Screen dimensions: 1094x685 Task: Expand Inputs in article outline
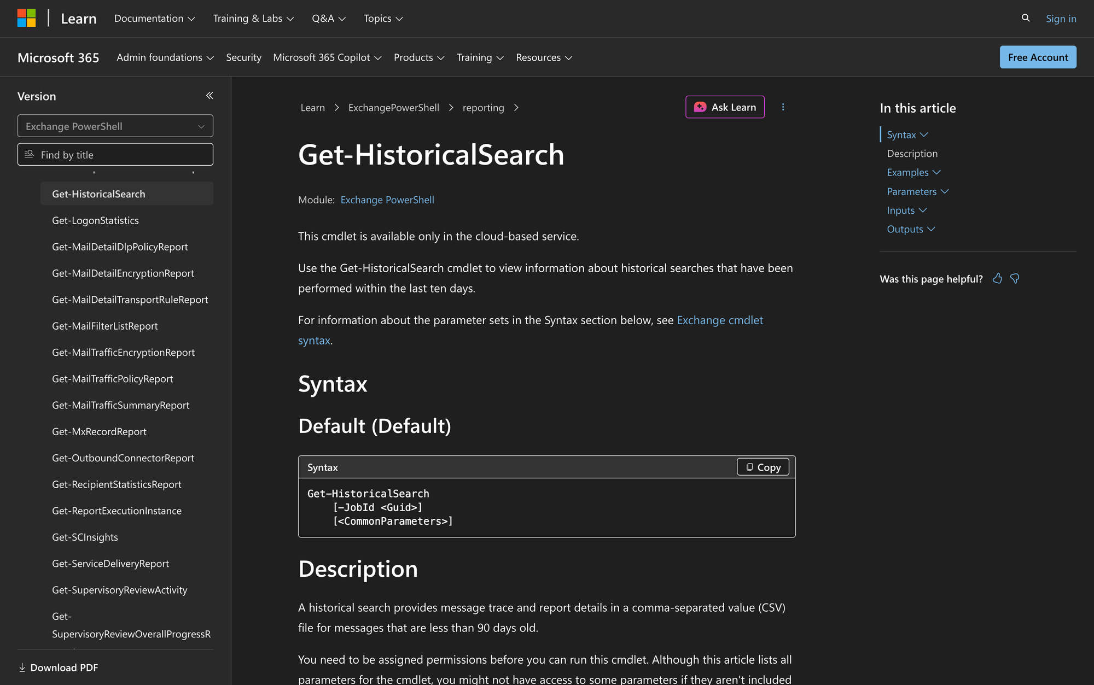tap(907, 210)
